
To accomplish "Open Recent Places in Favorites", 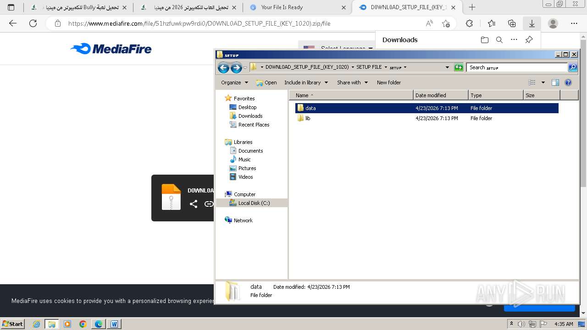I will tap(254, 125).
